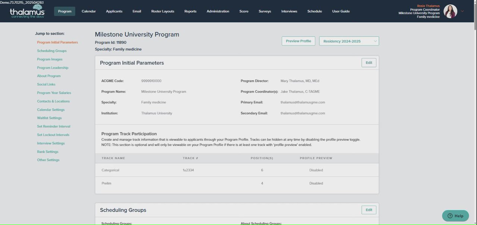Go to the Calendar menu
Image resolution: width=477 pixels, height=225 pixels.
(x=89, y=11)
